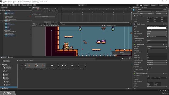Toggle the Flip X checkbox
169x95 pixels.
tap(148, 30)
